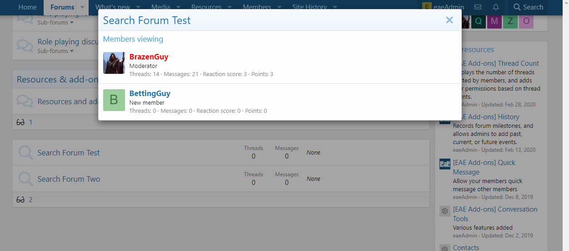The height and width of the screenshot is (251, 569).
Task: Click the Role playing discussion bubble icon
Action: coord(25,45)
